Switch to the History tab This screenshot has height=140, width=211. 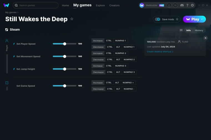pos(199,30)
